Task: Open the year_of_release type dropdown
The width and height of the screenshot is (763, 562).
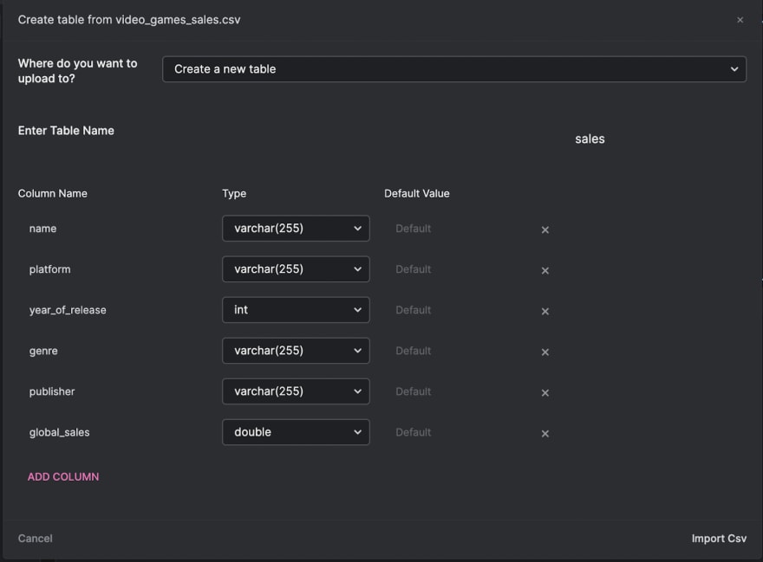Action: pyautogui.click(x=296, y=310)
